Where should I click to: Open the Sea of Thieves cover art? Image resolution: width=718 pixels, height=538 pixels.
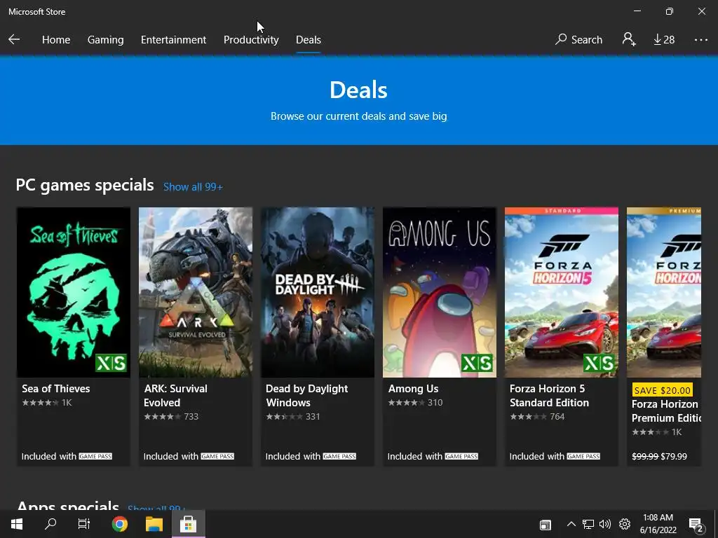pyautogui.click(x=73, y=292)
